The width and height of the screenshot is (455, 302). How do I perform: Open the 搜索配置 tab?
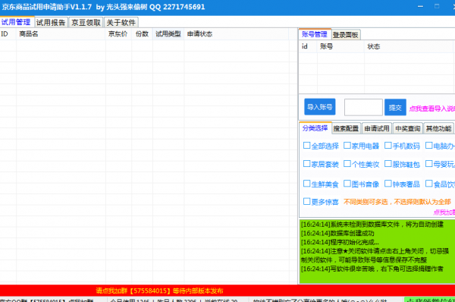tap(346, 128)
